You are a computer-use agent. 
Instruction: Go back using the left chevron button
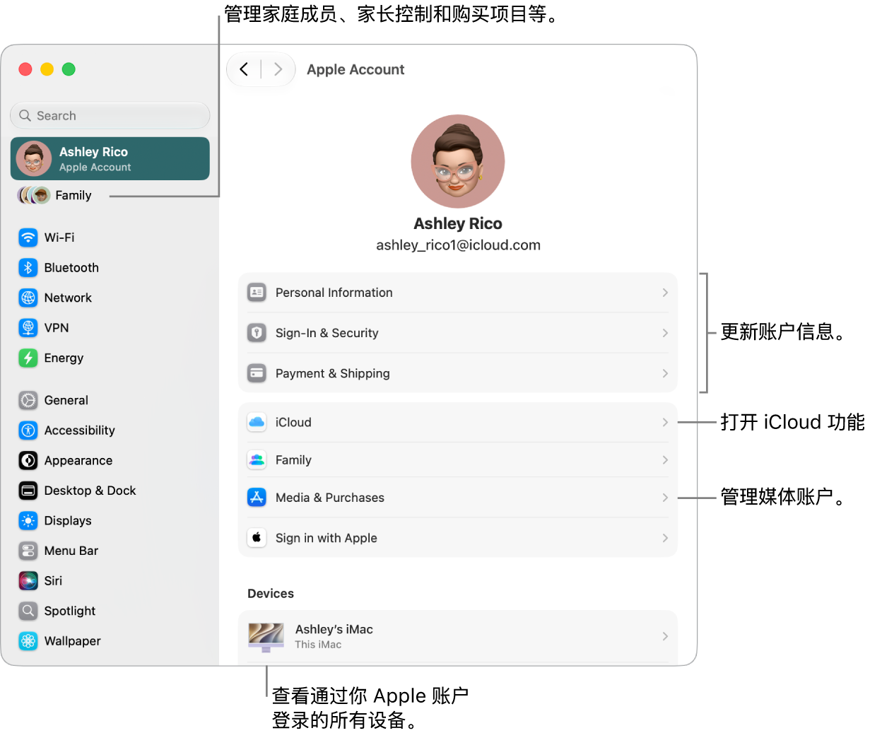click(244, 69)
